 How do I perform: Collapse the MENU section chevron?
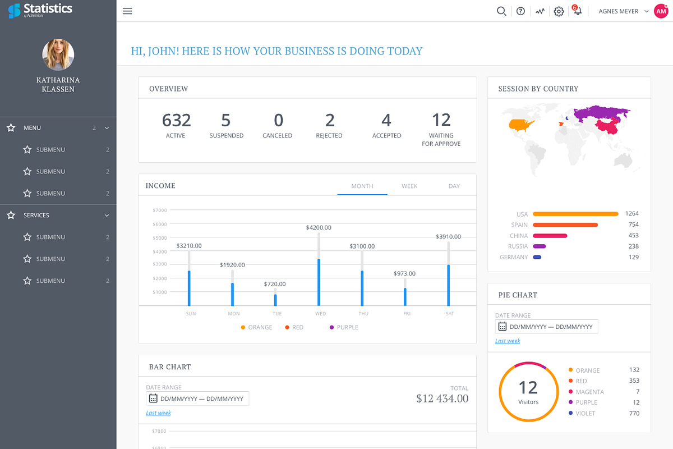[x=107, y=128]
